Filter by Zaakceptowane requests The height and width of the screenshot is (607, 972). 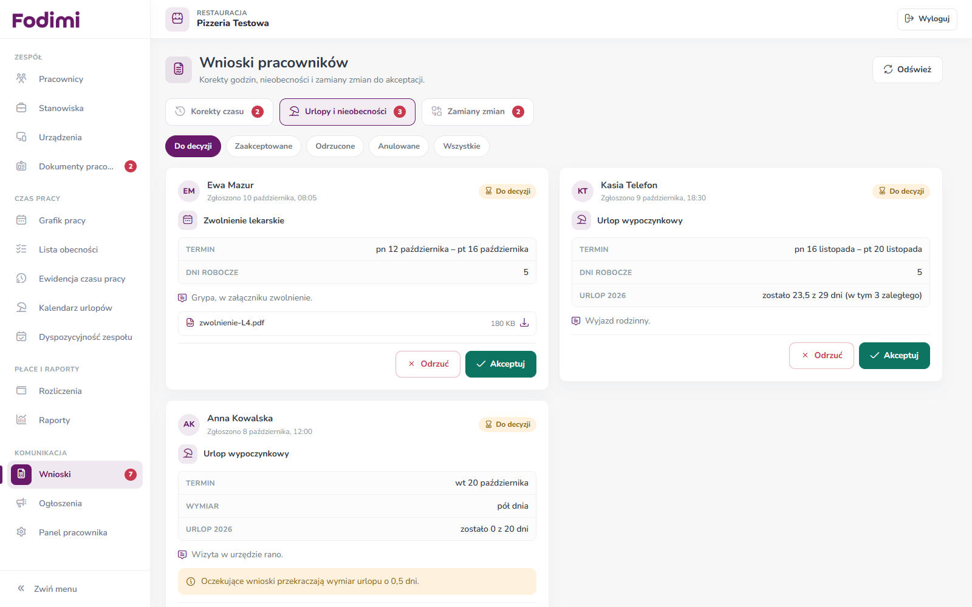pyautogui.click(x=264, y=146)
